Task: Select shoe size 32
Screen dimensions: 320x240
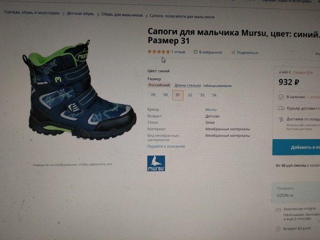Action: 190,95
